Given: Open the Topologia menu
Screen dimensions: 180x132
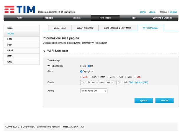Looking at the screenshot, I should 48,18.
